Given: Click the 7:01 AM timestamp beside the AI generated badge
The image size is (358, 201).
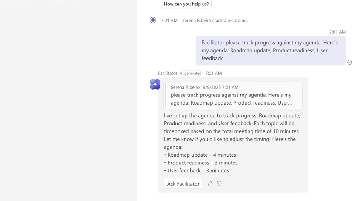Looking at the screenshot, I should click(214, 73).
